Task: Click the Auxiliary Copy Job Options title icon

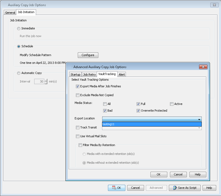Action: tap(5, 5)
